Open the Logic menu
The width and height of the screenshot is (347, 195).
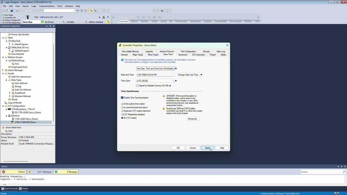tap(34, 6)
